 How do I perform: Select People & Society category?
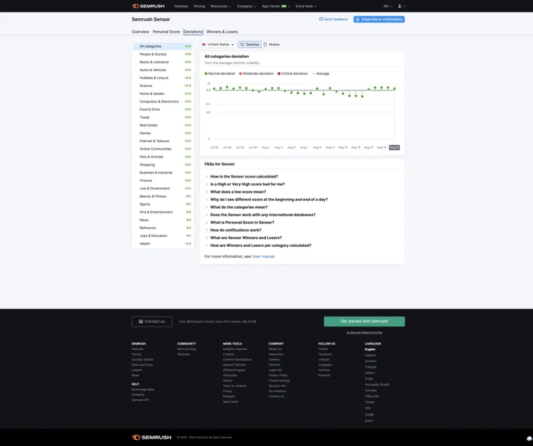point(163,54)
